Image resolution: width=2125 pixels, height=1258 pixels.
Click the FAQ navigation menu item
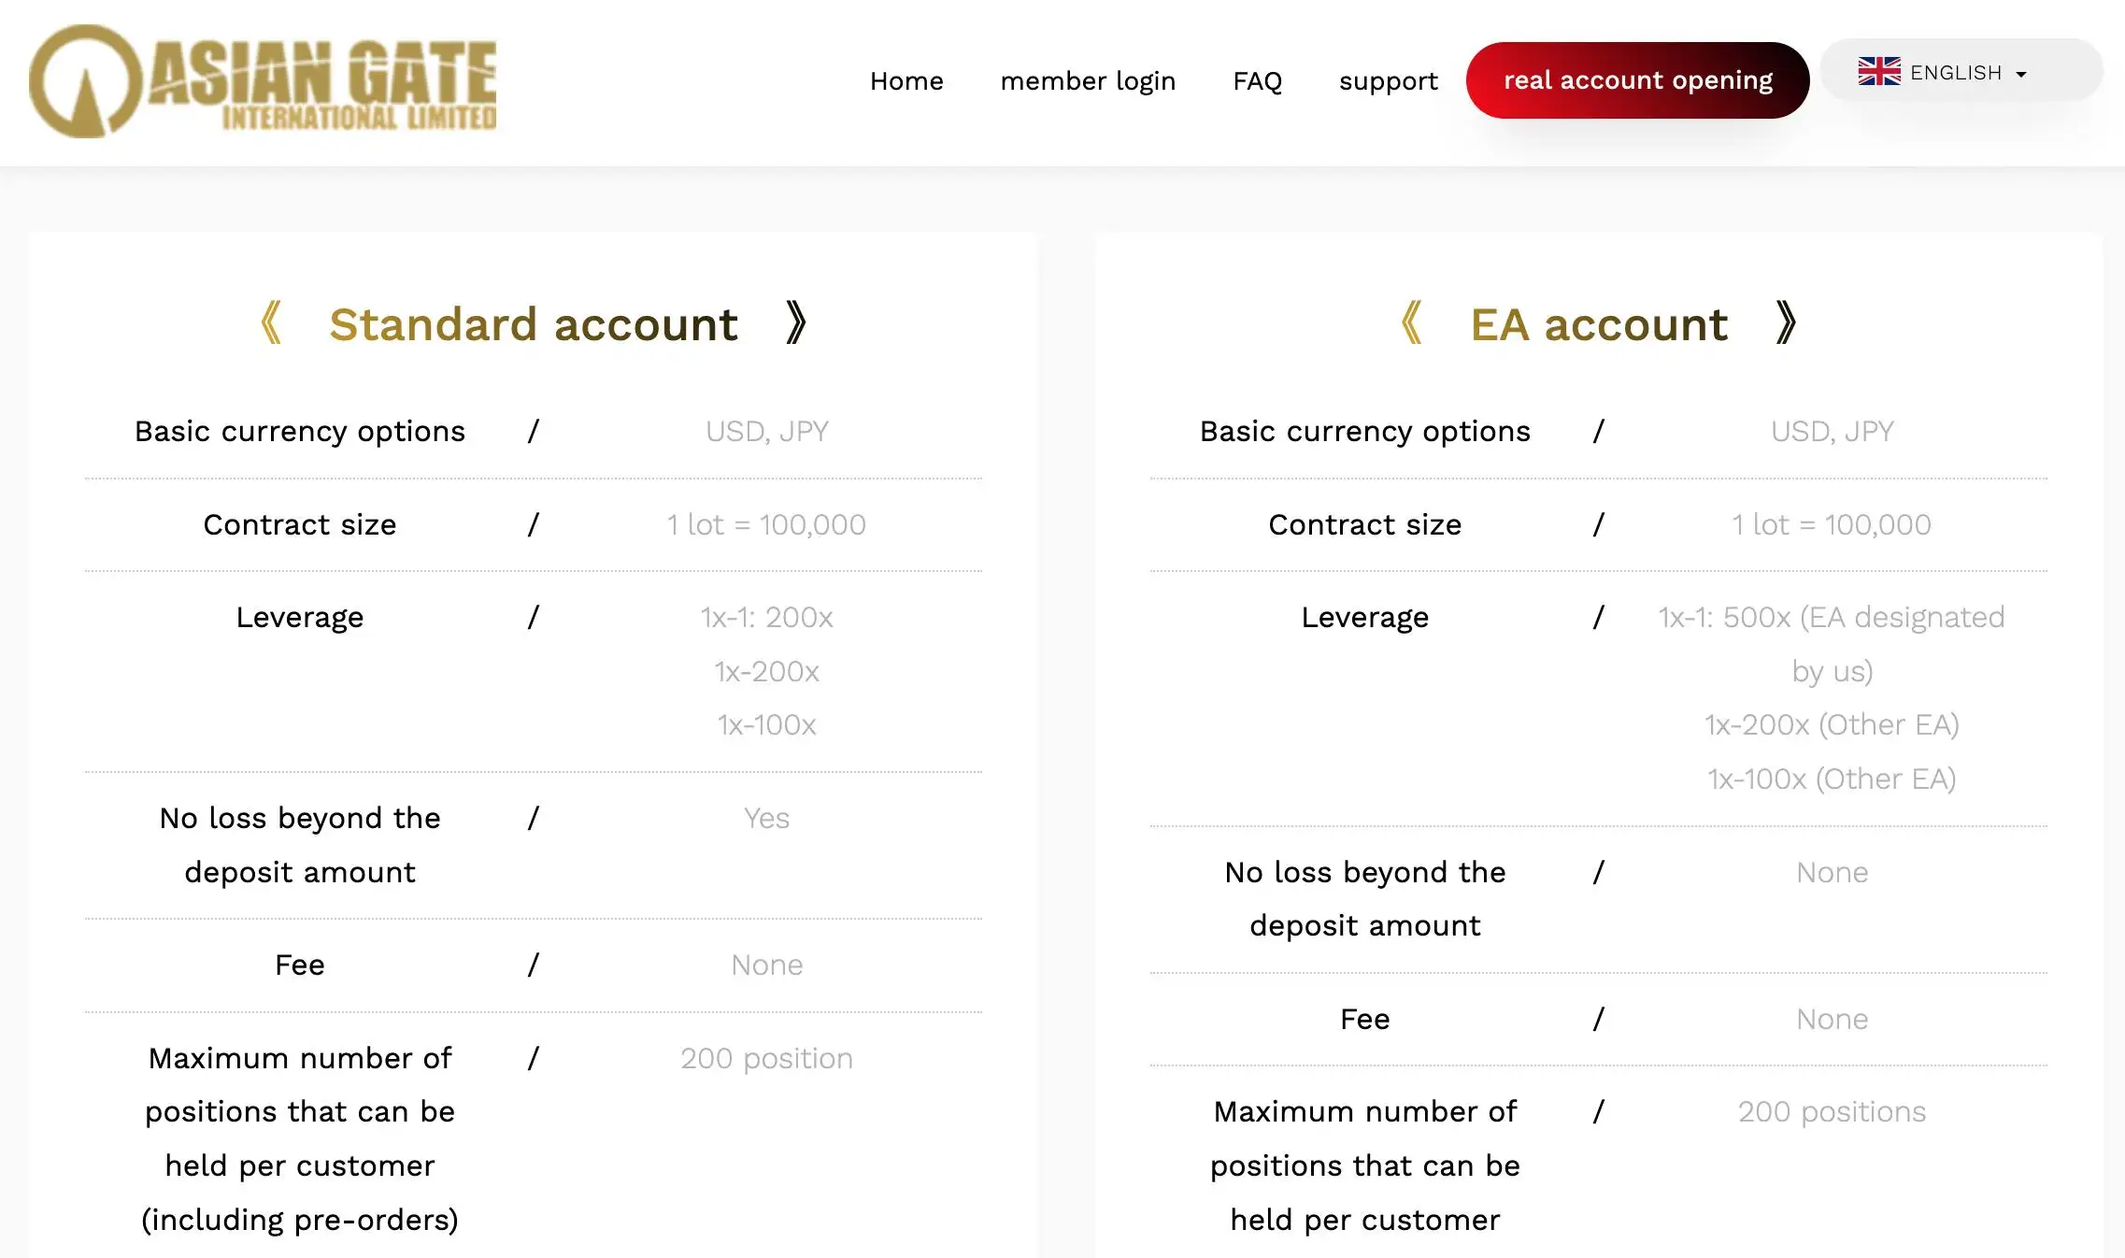click(1257, 78)
